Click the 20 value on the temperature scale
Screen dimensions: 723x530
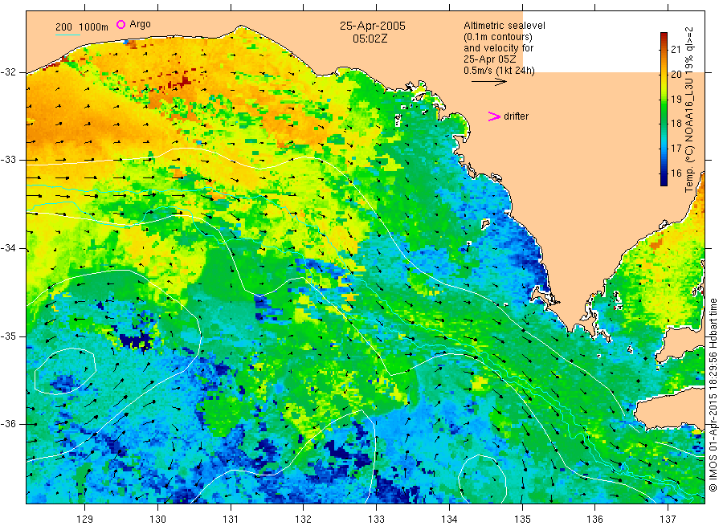tap(676, 75)
